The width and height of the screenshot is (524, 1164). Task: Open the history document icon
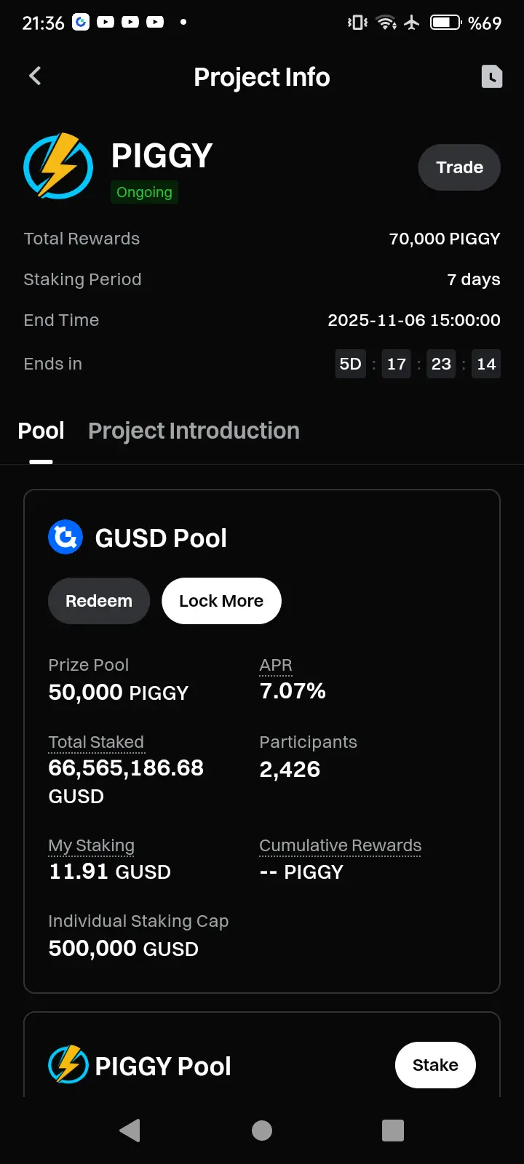(x=492, y=76)
